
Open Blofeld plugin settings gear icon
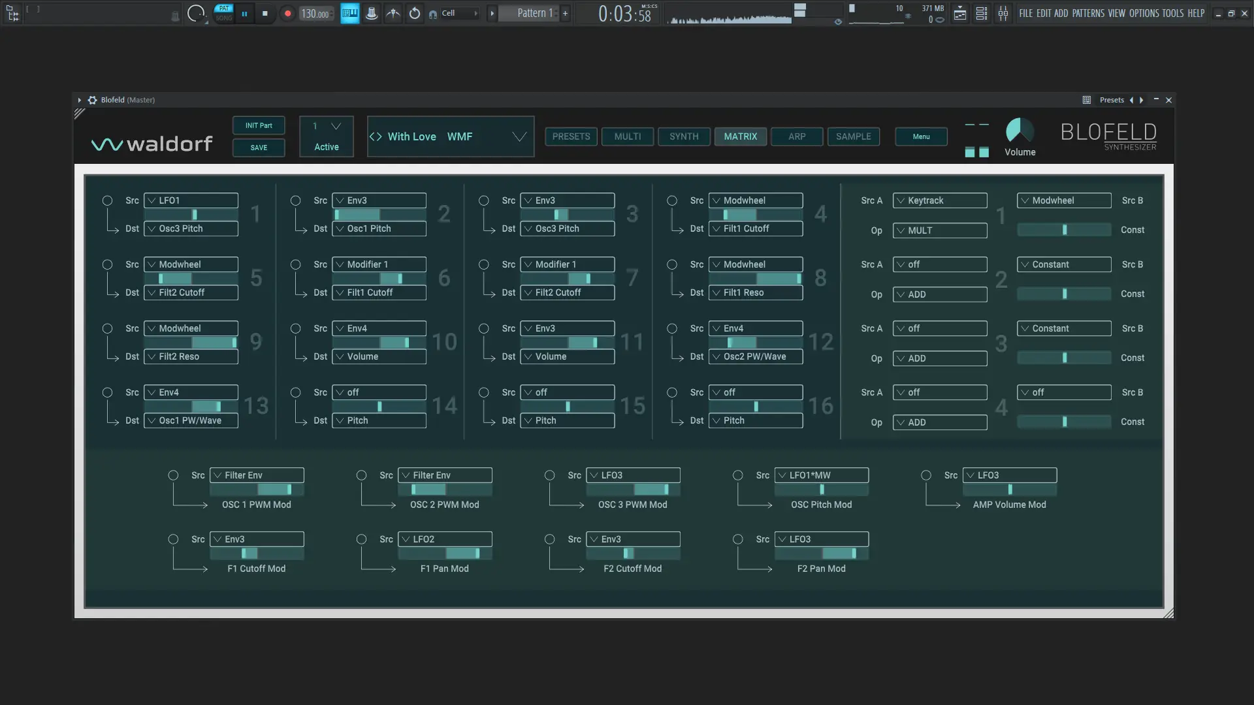pos(92,100)
